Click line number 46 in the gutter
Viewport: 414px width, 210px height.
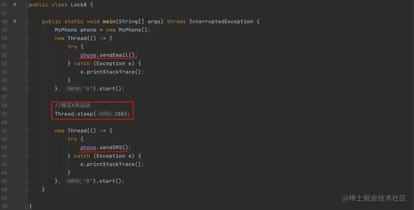tap(4, 5)
